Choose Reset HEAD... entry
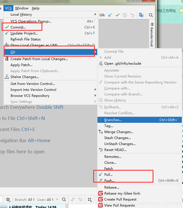Viewport: 183px width, 208px height. [140, 150]
